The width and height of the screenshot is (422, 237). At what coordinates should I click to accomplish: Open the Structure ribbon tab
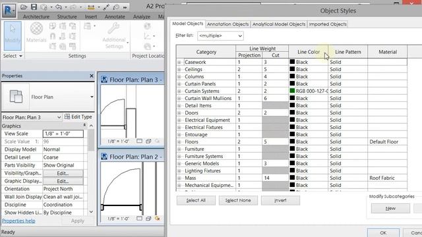point(67,16)
